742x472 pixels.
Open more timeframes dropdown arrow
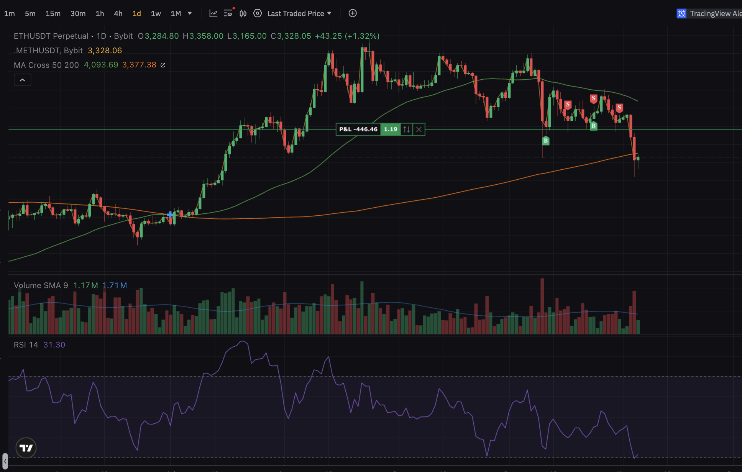pyautogui.click(x=190, y=13)
